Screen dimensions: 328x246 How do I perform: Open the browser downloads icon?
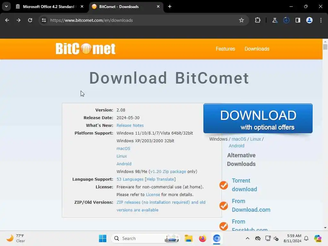coord(286,20)
